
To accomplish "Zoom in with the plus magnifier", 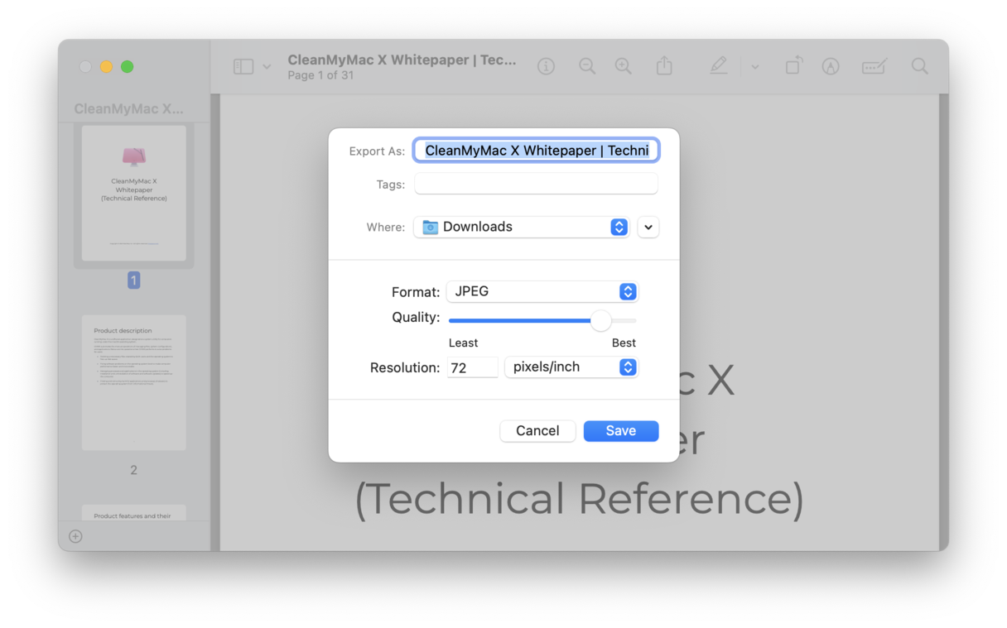I will [x=624, y=66].
